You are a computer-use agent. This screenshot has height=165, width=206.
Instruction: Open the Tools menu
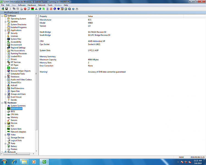point(50,5)
